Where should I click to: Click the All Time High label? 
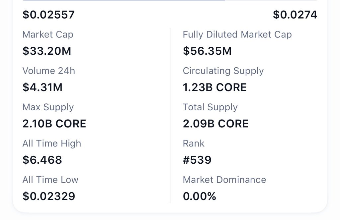click(52, 143)
